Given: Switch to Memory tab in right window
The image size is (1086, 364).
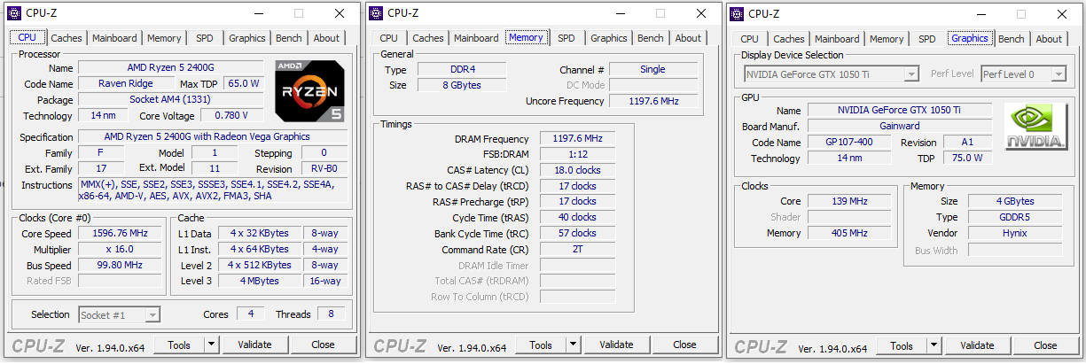Looking at the screenshot, I should [x=887, y=39].
